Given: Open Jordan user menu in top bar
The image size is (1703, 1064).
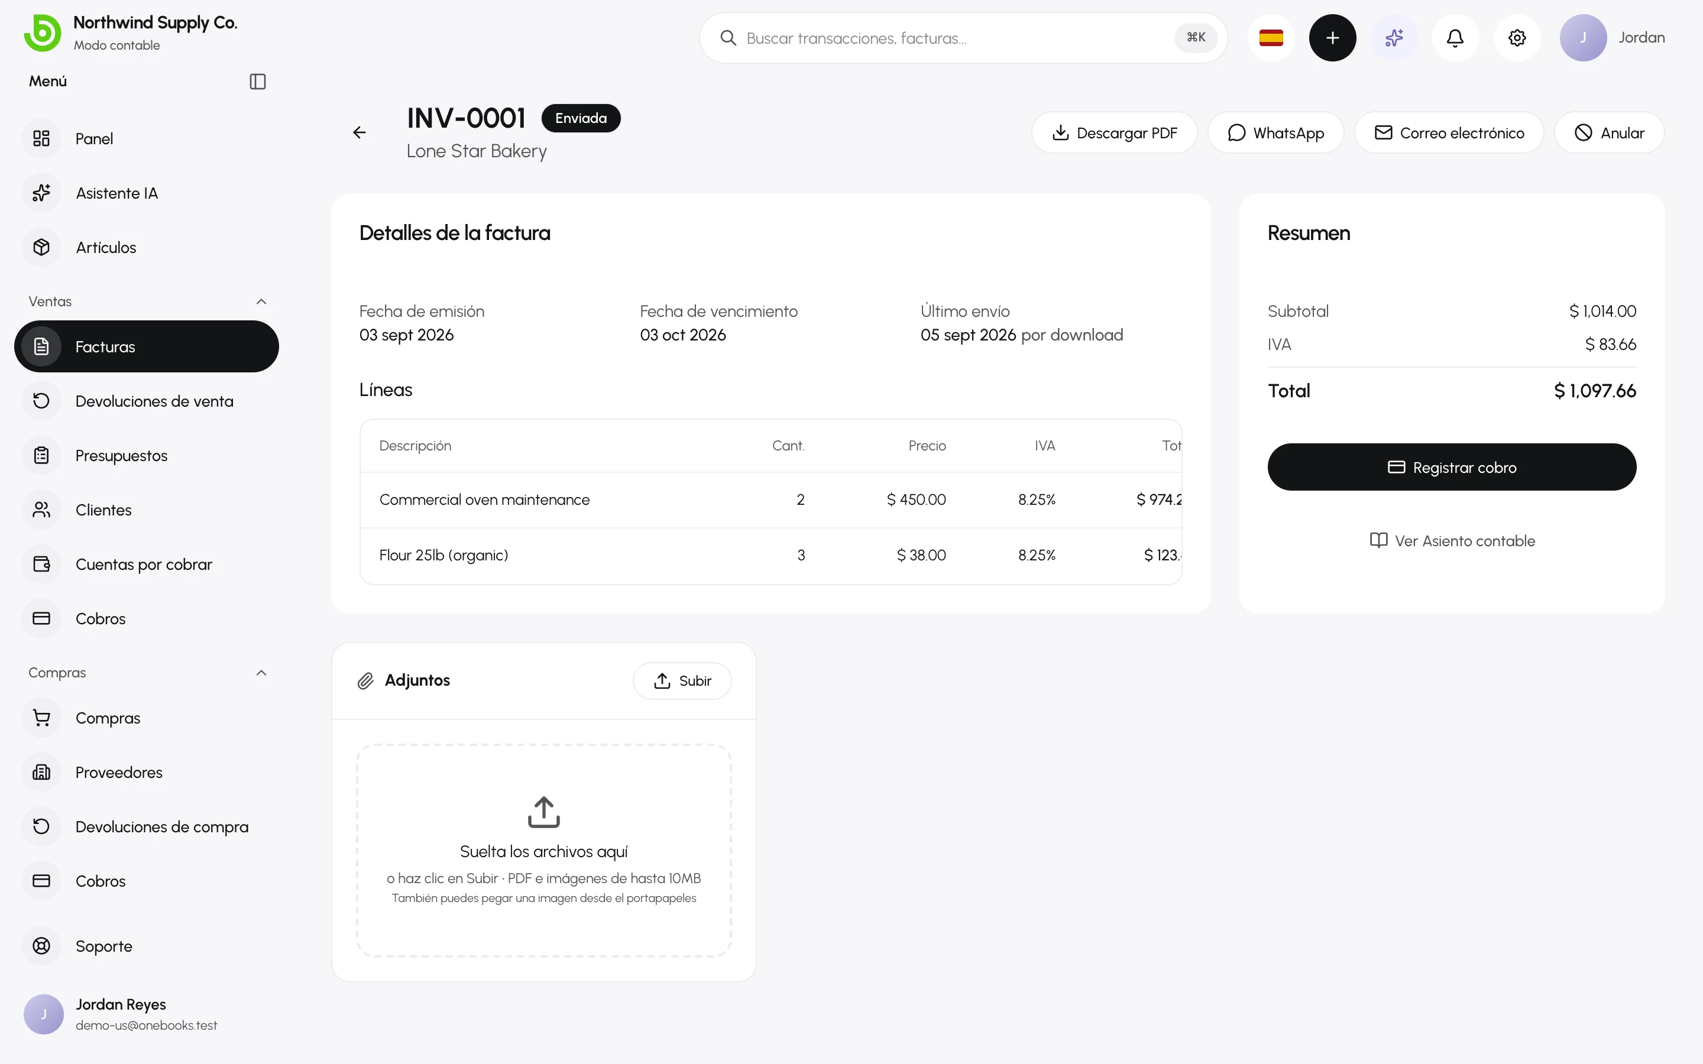Looking at the screenshot, I should pyautogui.click(x=1612, y=38).
